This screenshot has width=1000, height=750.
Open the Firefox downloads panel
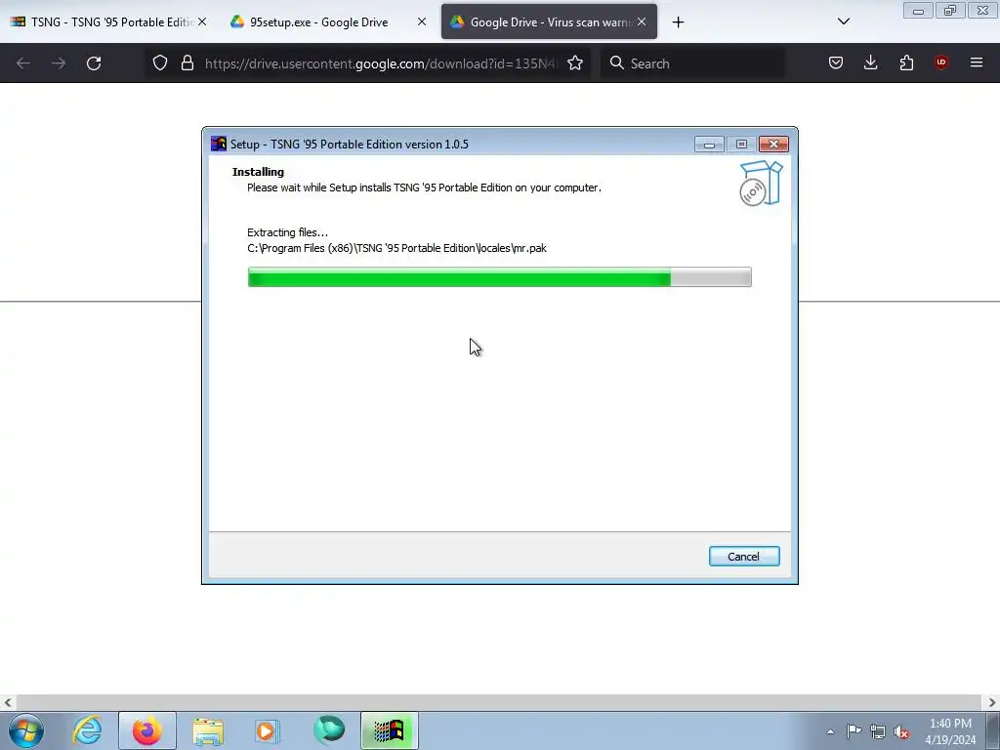pos(870,62)
